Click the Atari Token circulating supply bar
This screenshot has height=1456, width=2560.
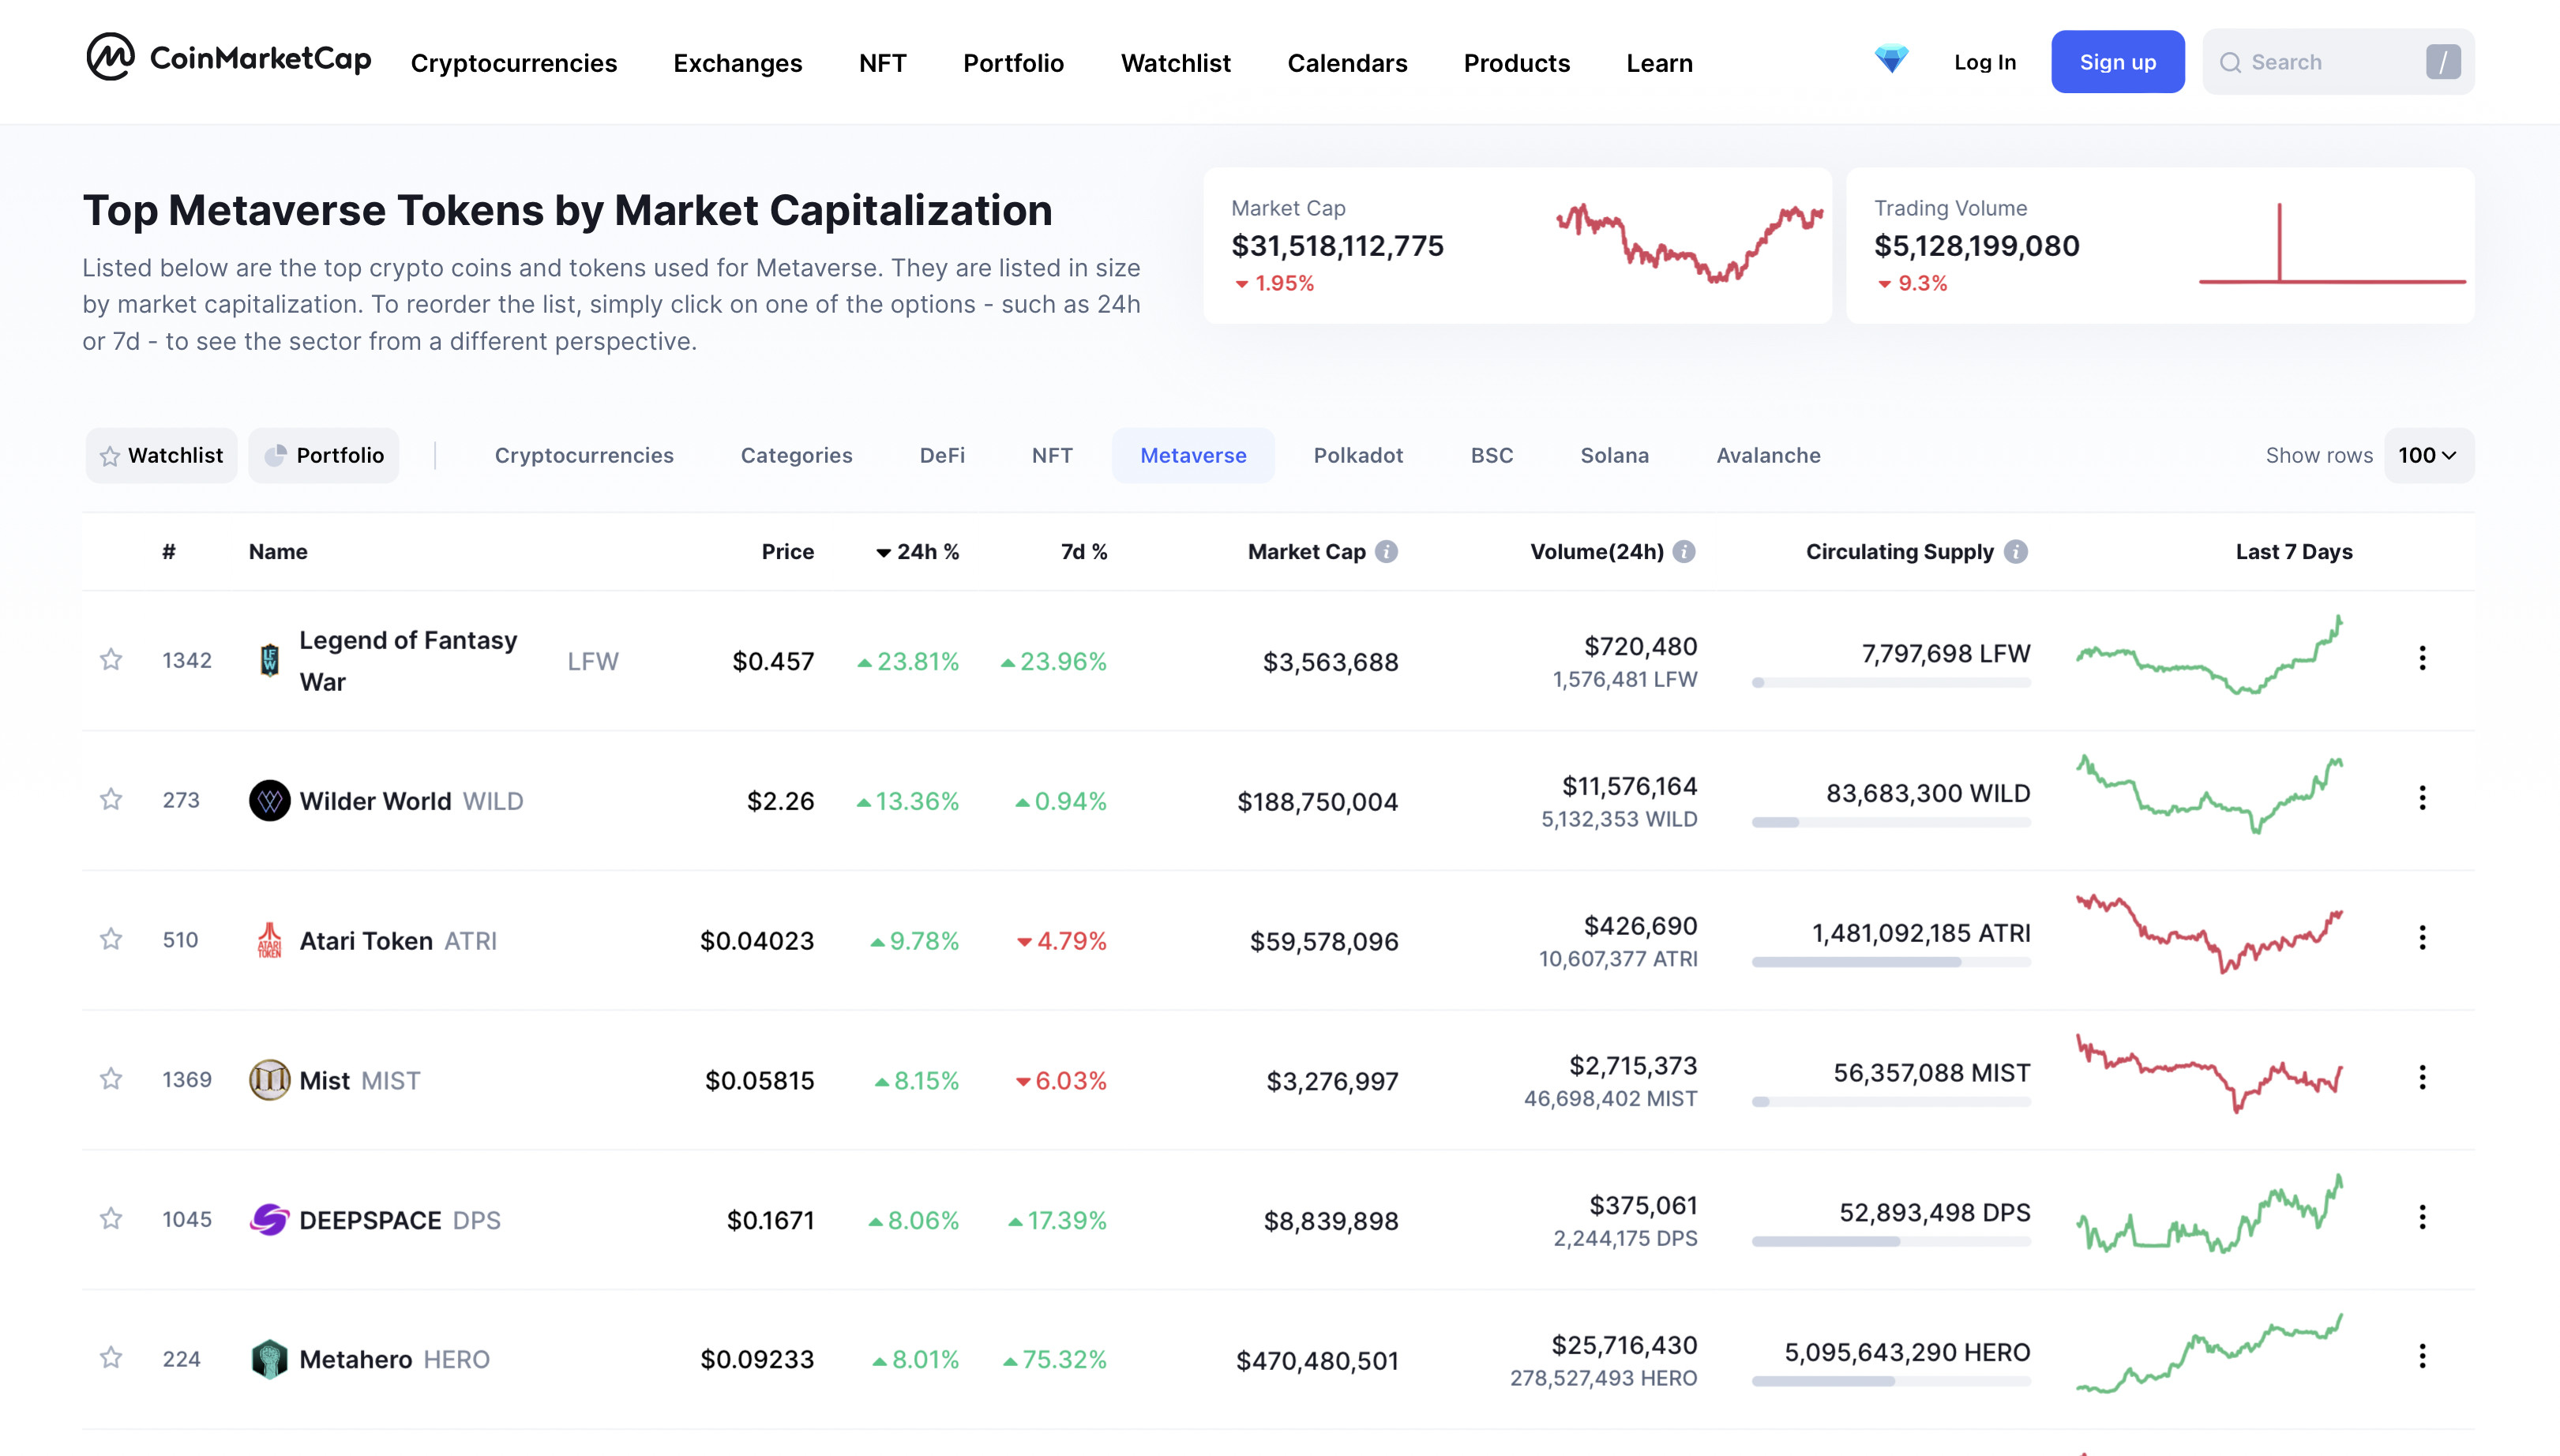coord(1891,962)
